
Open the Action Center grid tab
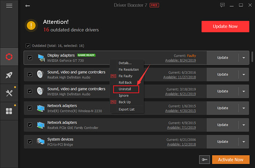pos(9,111)
